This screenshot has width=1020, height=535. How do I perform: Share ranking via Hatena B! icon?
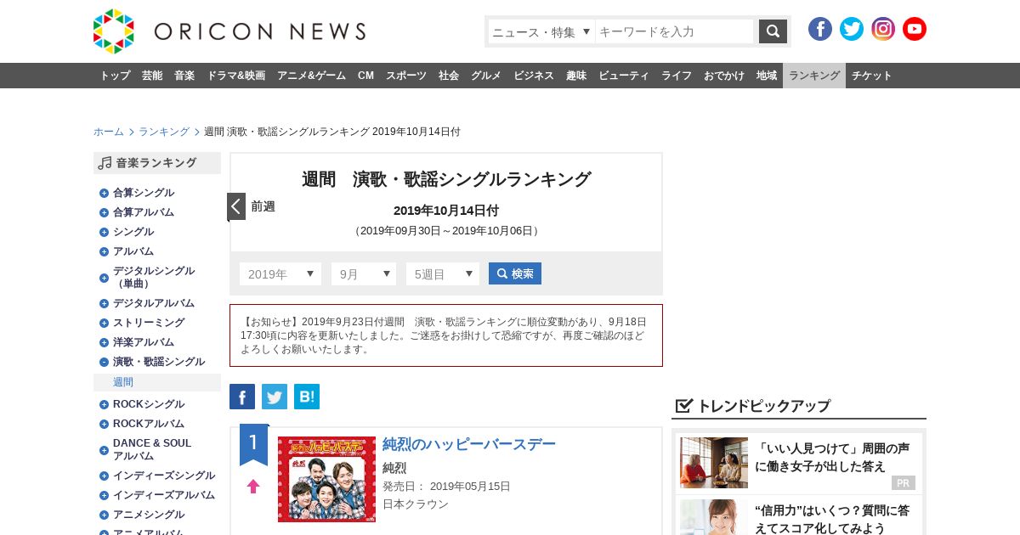click(x=307, y=397)
